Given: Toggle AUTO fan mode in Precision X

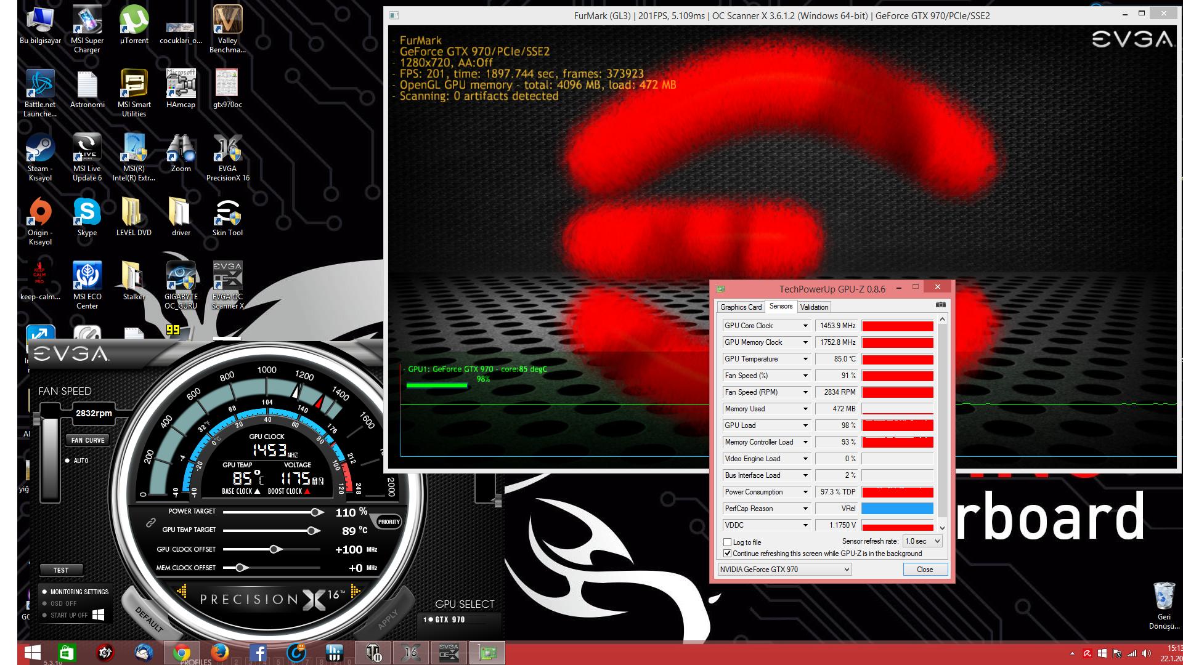Looking at the screenshot, I should coord(76,461).
